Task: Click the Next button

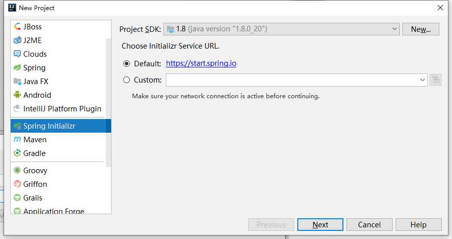Action: tap(320, 225)
